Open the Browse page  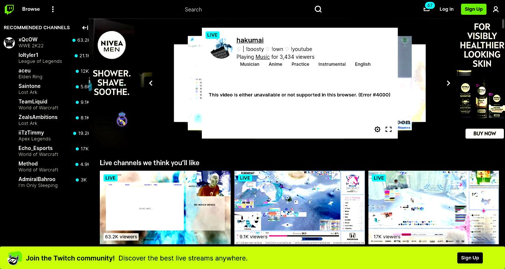[x=31, y=9]
